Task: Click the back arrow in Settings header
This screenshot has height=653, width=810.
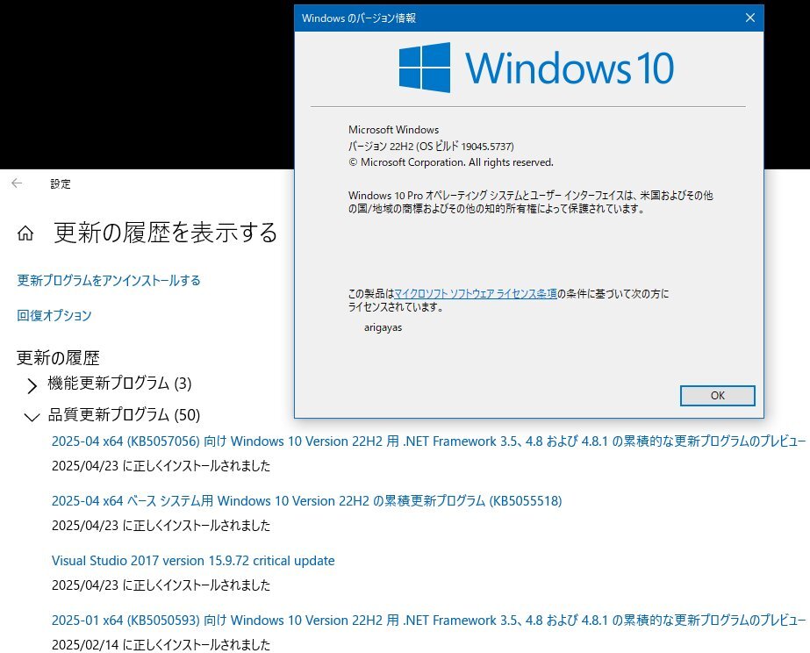Action: coord(17,183)
